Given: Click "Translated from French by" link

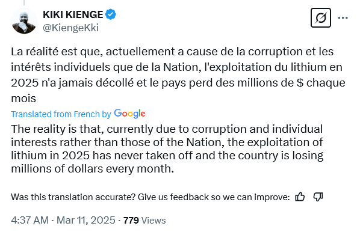Looking at the screenshot, I should click(x=61, y=114).
